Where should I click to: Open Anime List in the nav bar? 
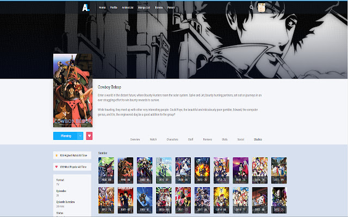127,8
